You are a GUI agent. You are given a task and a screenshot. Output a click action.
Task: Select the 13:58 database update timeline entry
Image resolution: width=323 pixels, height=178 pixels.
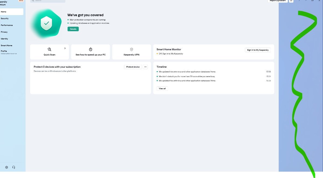coord(214,72)
